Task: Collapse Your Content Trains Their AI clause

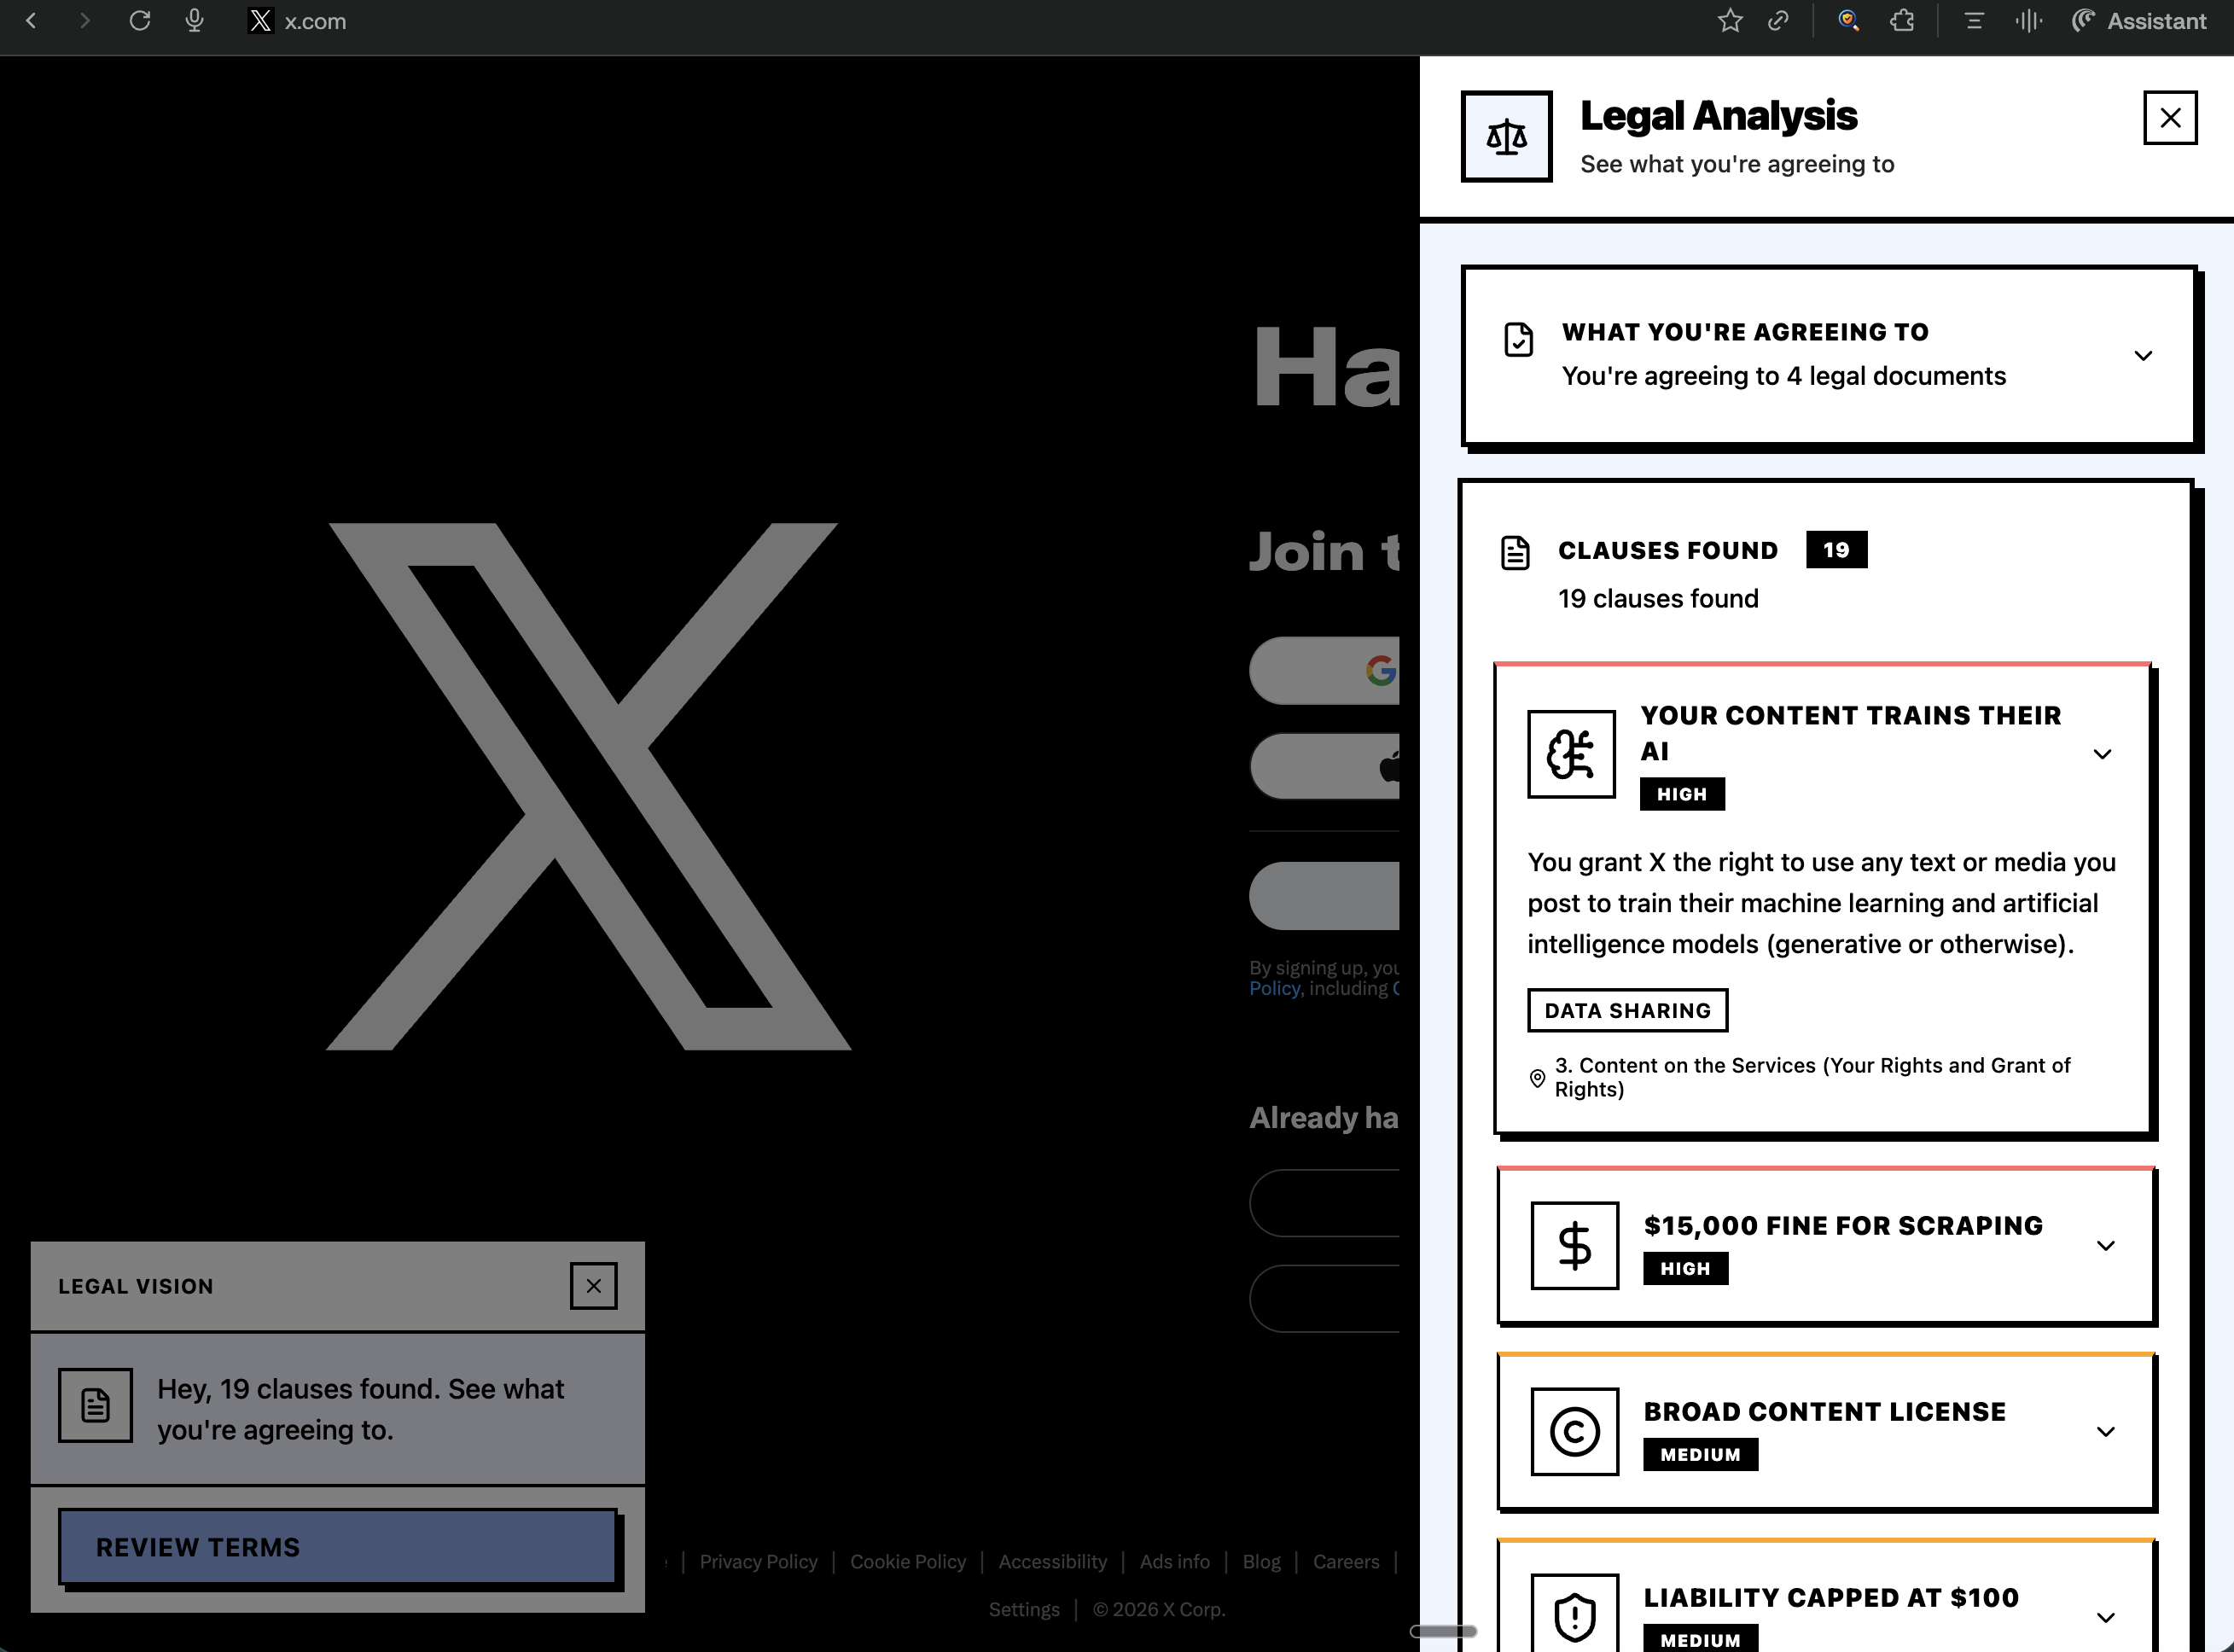Action: pyautogui.click(x=2102, y=754)
